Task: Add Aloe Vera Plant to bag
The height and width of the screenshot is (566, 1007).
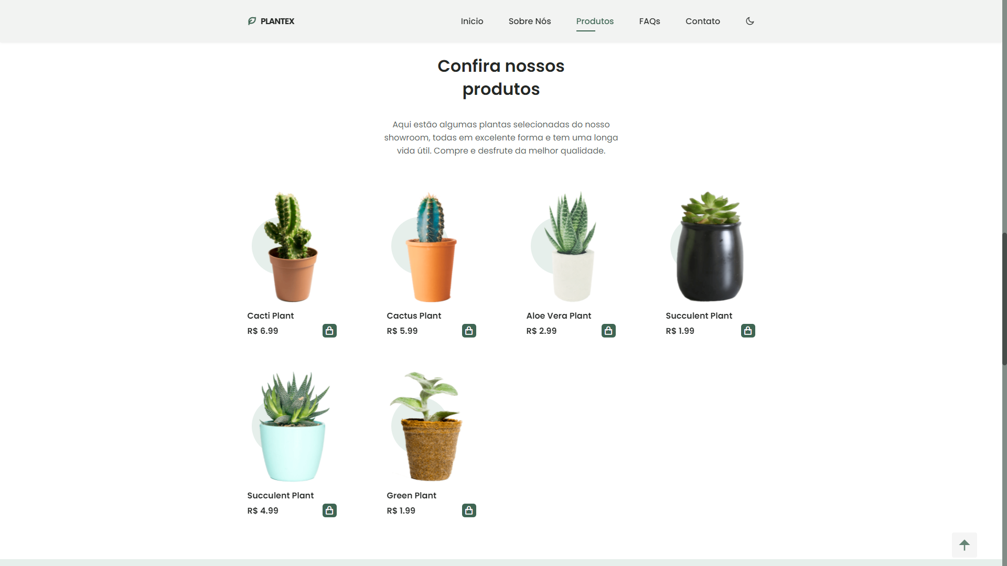Action: (x=608, y=331)
